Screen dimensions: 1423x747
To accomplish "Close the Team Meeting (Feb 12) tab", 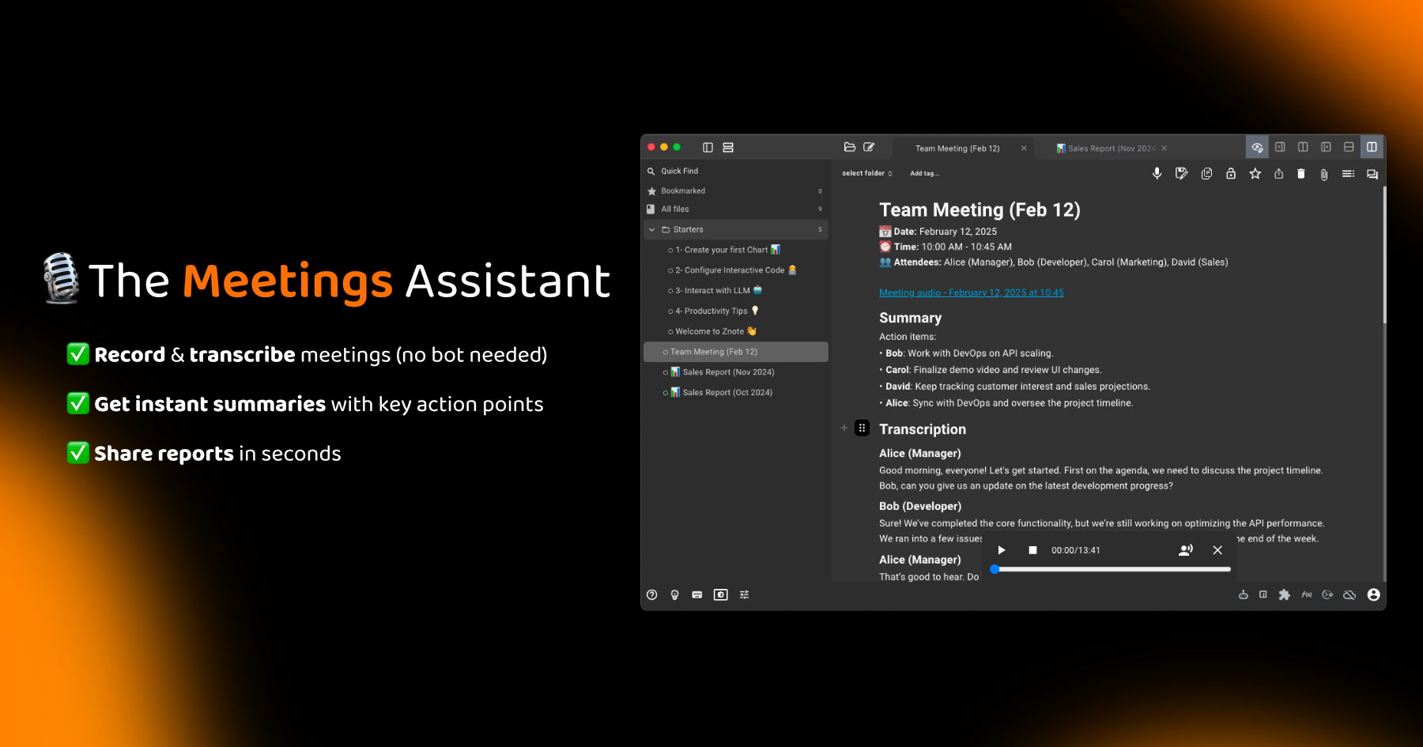I will pos(1024,148).
